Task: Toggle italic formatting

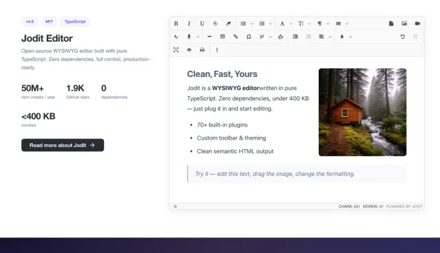Action: 189,23
